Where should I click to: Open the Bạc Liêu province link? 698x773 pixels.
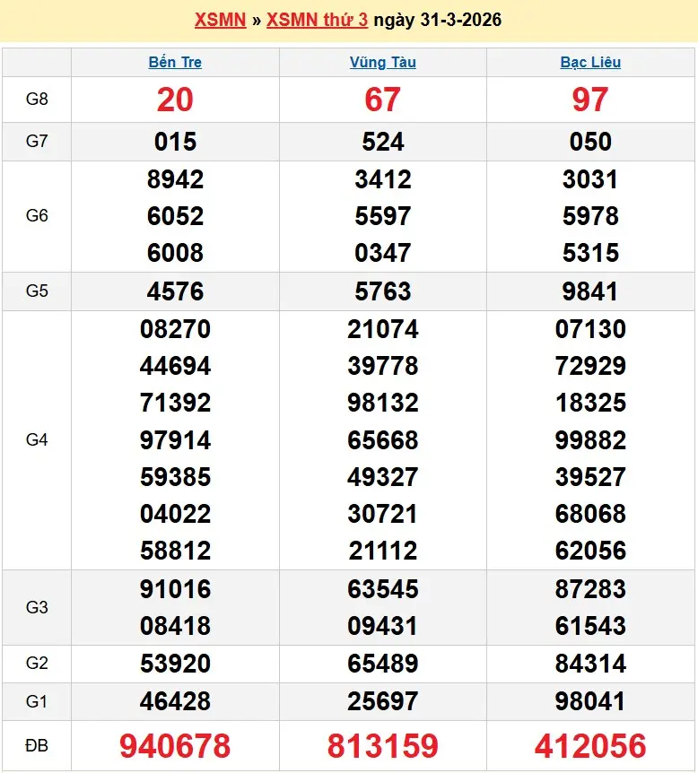[590, 63]
